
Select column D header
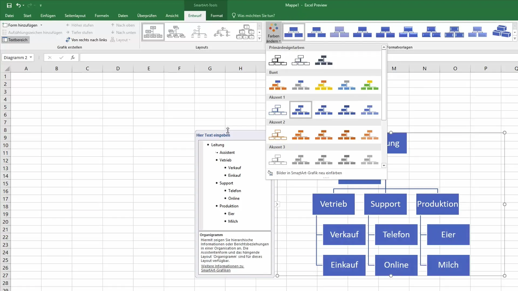[x=118, y=68]
